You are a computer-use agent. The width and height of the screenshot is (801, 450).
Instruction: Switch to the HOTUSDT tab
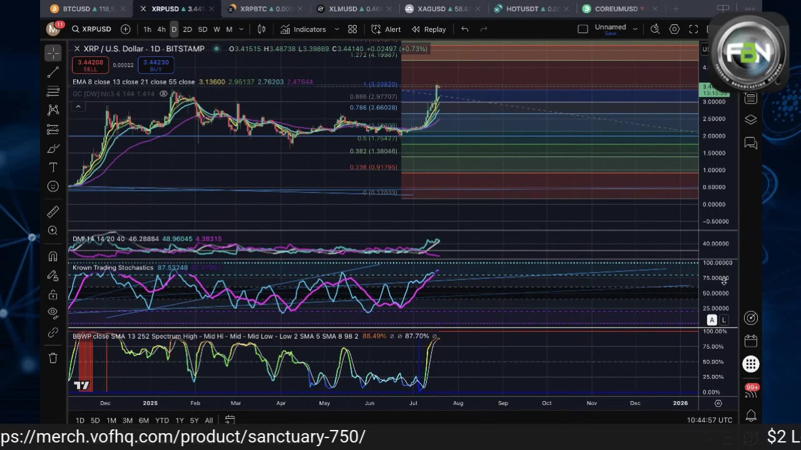533,9
